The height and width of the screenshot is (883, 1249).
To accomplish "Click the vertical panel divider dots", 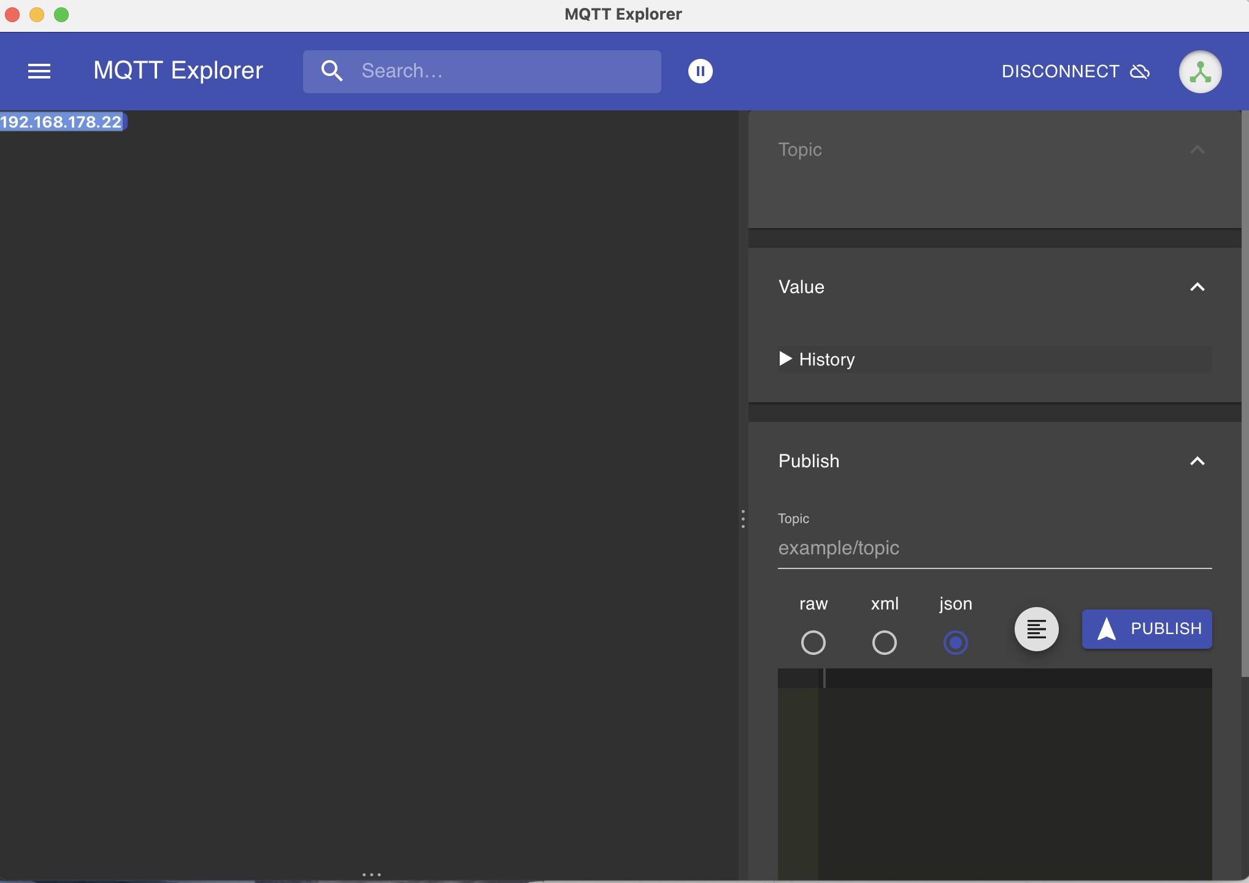I will coord(743,519).
